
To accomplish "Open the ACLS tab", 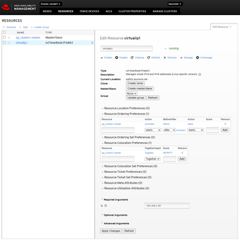I will (109, 11).
